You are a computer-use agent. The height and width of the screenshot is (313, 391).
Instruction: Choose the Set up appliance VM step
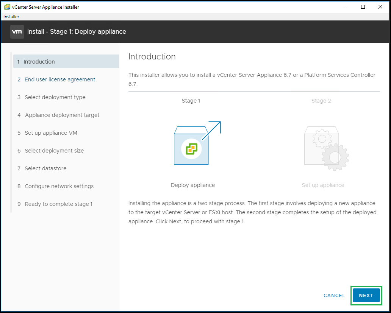[x=51, y=133]
